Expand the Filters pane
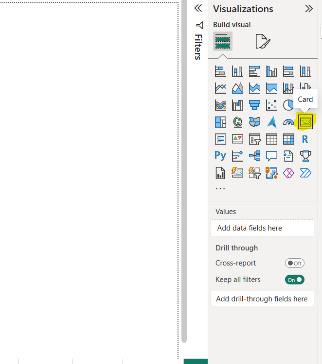The image size is (322, 364). (198, 8)
